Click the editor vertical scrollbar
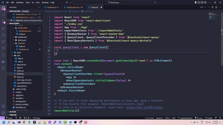The height and width of the screenshot is (125, 223). pos(222,39)
